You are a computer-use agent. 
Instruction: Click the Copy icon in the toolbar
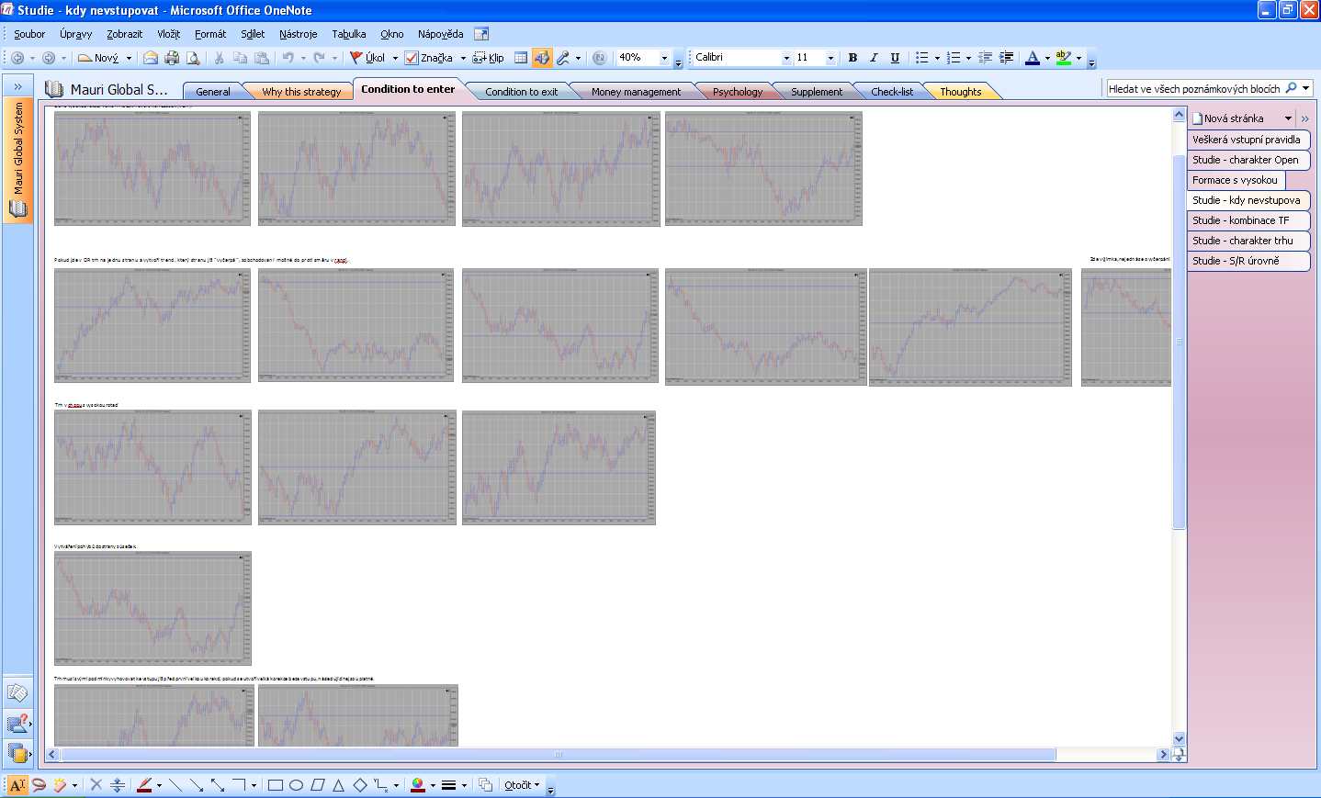click(x=241, y=58)
